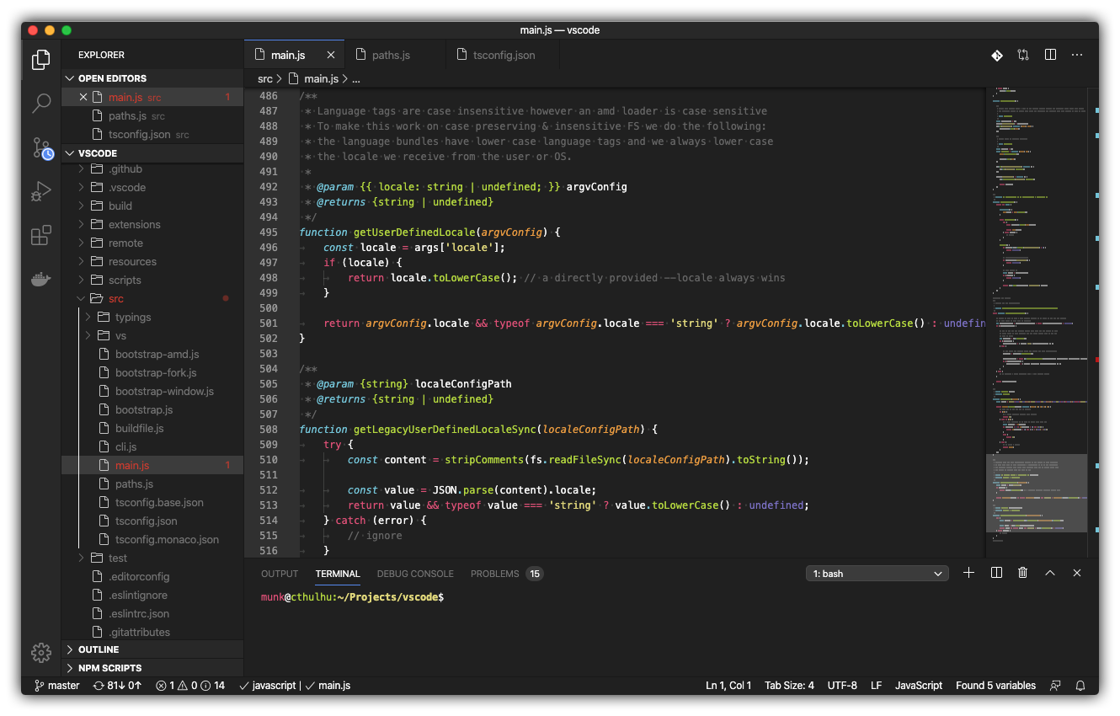Image resolution: width=1120 pixels, height=716 pixels.
Task: Change the LF end of line sequence
Action: coord(877,686)
